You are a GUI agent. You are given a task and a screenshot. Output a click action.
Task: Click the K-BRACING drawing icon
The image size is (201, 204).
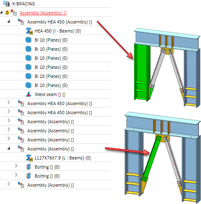pyautogui.click(x=6, y=3)
